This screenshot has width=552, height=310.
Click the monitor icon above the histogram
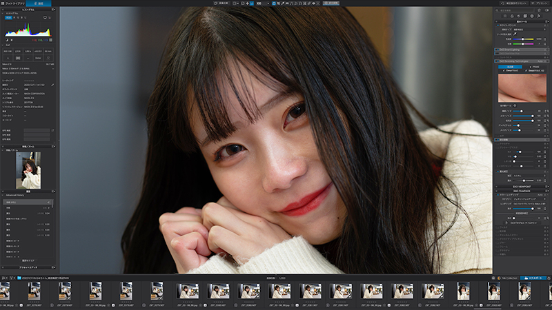pos(45,18)
